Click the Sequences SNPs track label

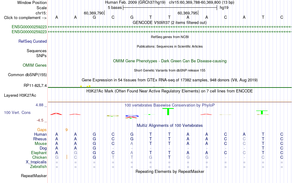(37, 53)
